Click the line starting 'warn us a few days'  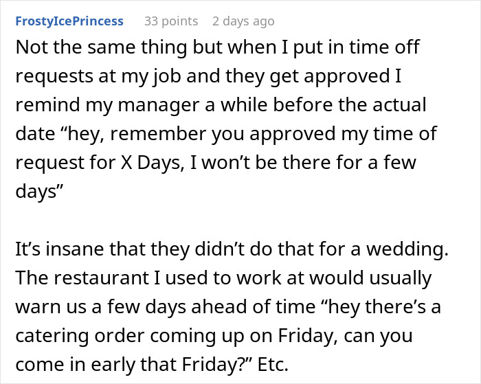[228, 306]
